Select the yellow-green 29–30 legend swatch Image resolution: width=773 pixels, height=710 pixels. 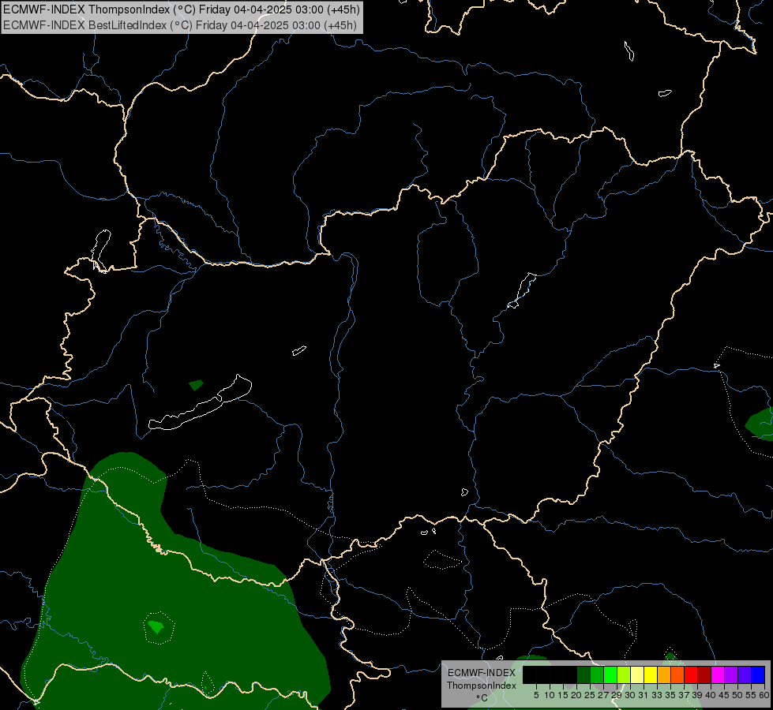(624, 674)
